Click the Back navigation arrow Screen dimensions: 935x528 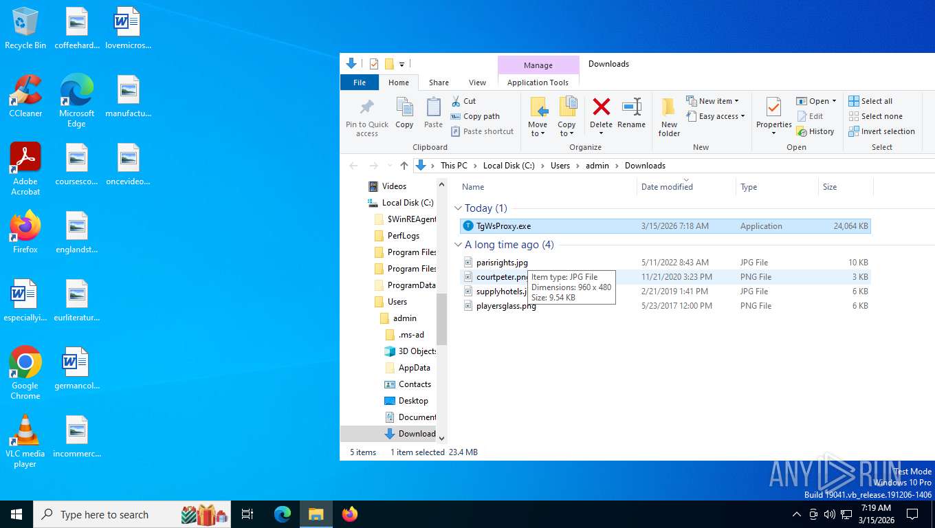pos(353,166)
